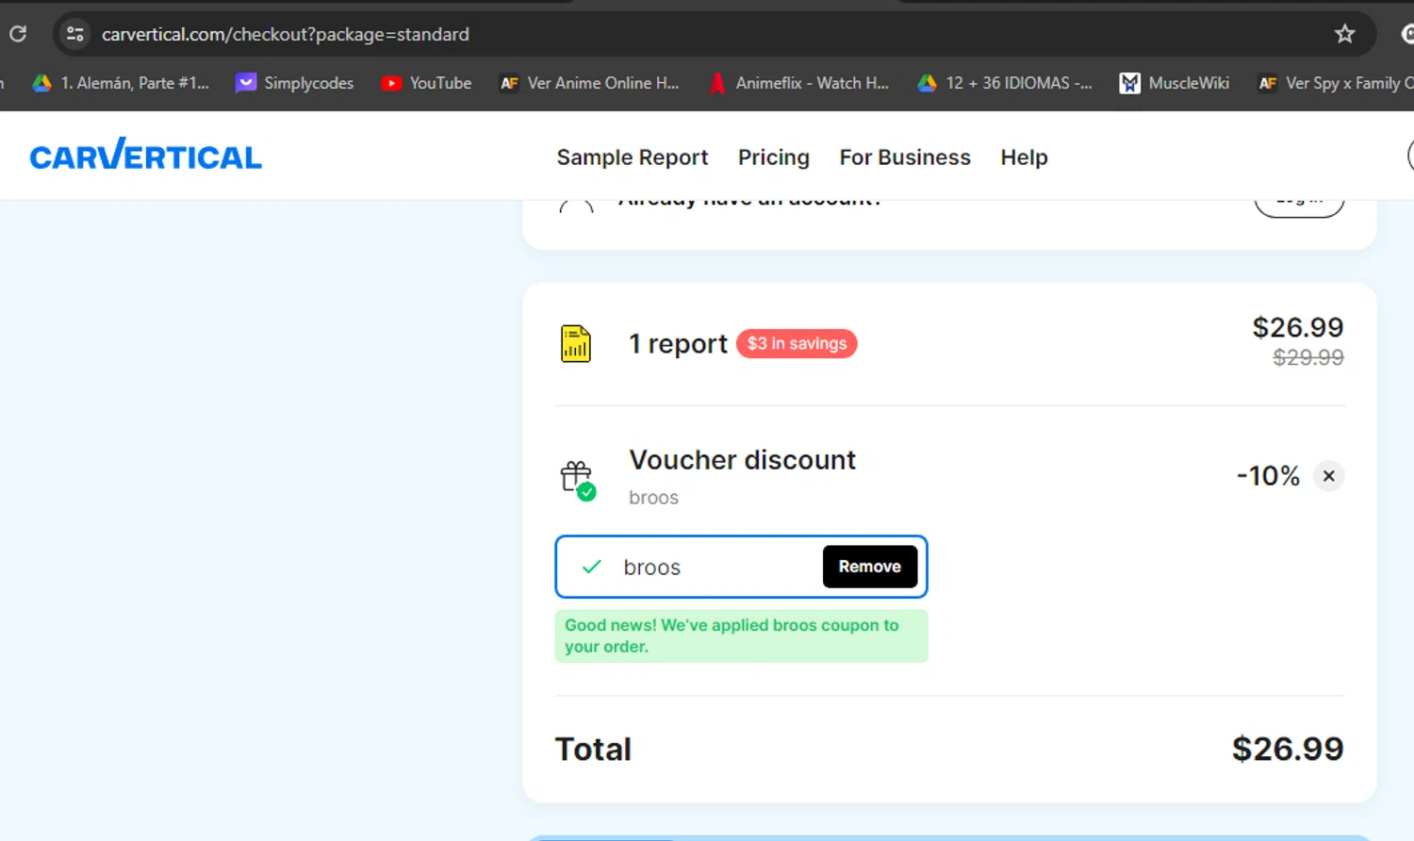Click the yellow report document icon
The height and width of the screenshot is (841, 1414).
click(x=576, y=343)
